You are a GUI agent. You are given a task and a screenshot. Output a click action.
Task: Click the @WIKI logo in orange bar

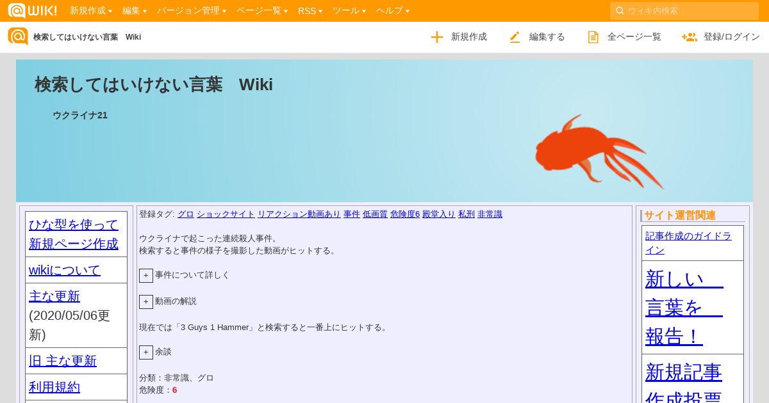click(32, 10)
